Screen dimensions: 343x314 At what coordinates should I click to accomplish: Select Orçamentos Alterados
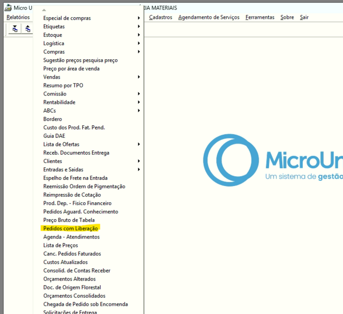pos(88,279)
